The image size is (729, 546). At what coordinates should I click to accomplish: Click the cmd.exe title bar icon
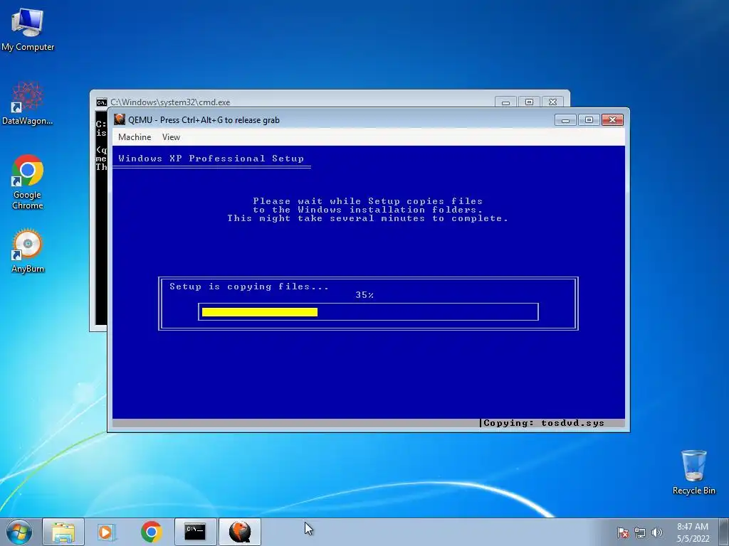(101, 102)
